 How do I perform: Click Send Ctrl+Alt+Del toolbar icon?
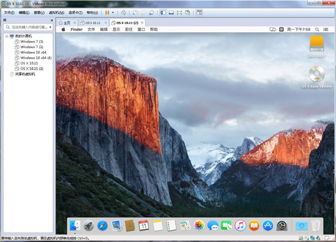123,13
